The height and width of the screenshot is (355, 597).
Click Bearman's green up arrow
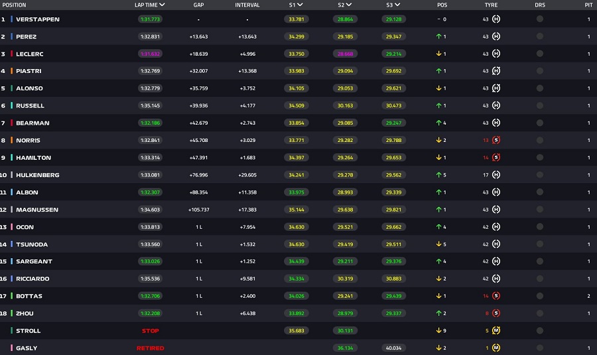[438, 123]
